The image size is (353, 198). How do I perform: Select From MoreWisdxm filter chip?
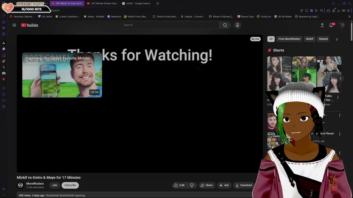[289, 39]
